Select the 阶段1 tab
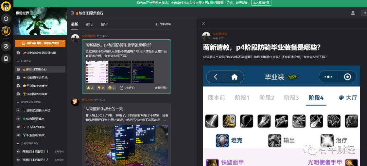The height and width of the screenshot is (166, 367). [242, 98]
